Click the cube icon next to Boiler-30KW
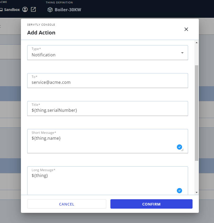The image size is (214, 223). point(50,10)
